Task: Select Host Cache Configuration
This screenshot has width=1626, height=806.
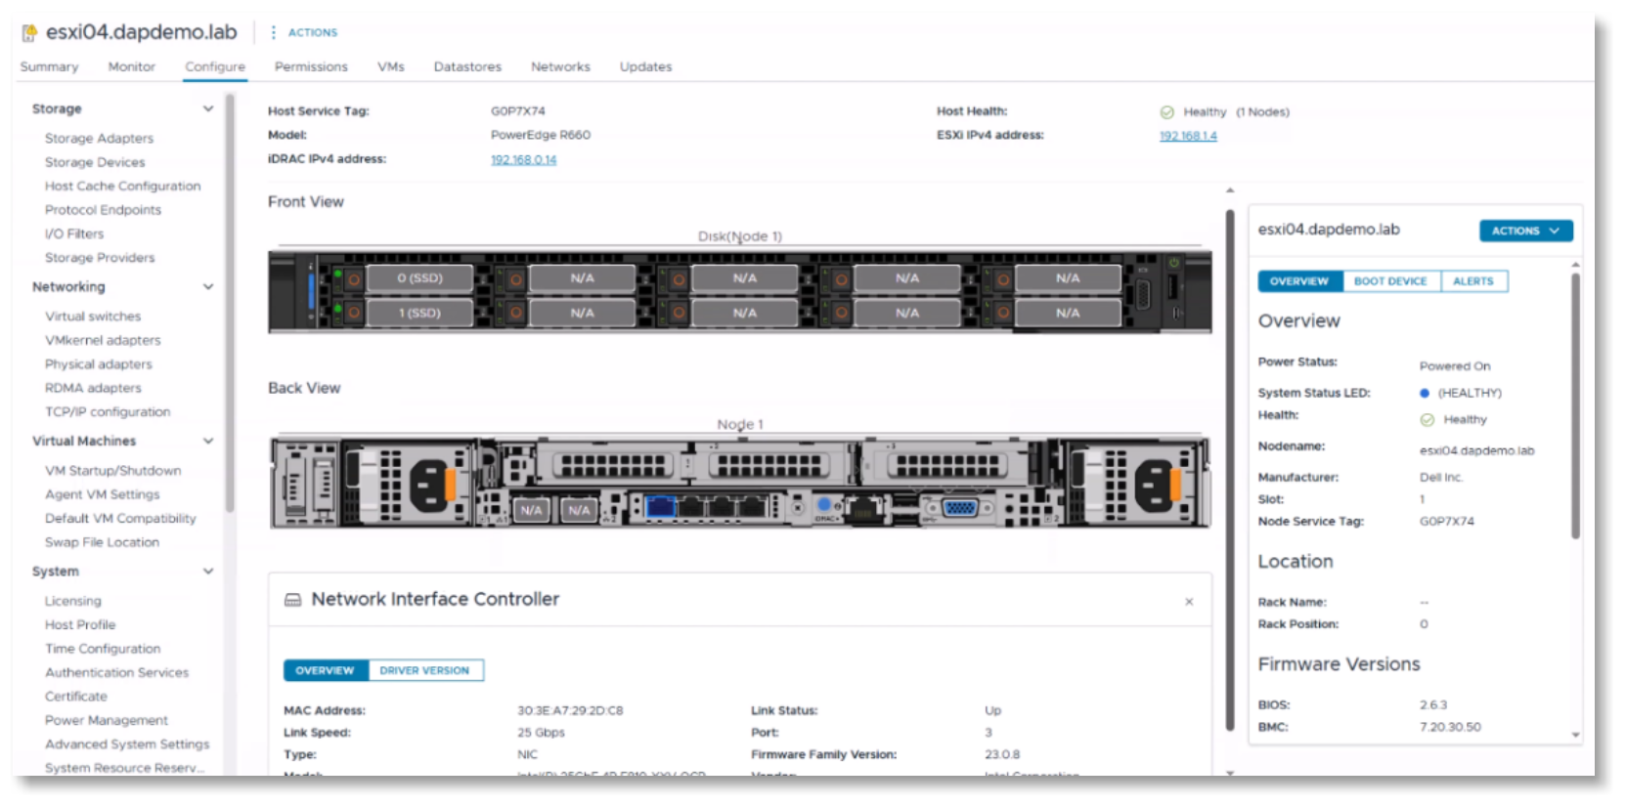Action: tap(122, 186)
